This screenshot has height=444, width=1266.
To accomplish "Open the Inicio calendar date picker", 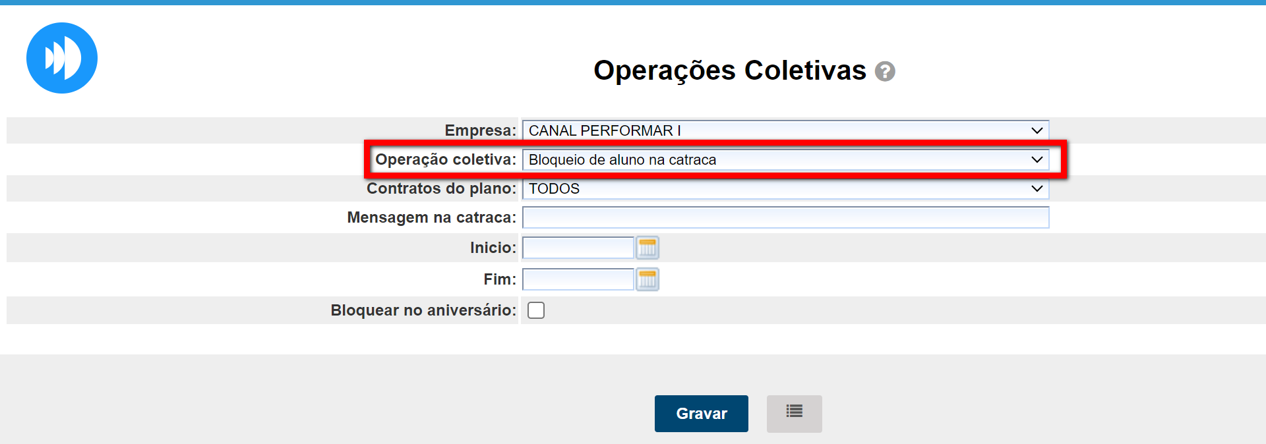I will [x=648, y=248].
